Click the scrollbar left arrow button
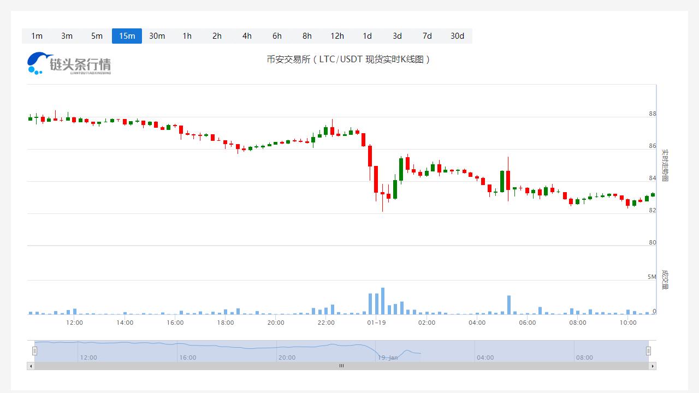The image size is (699, 393). tap(31, 366)
